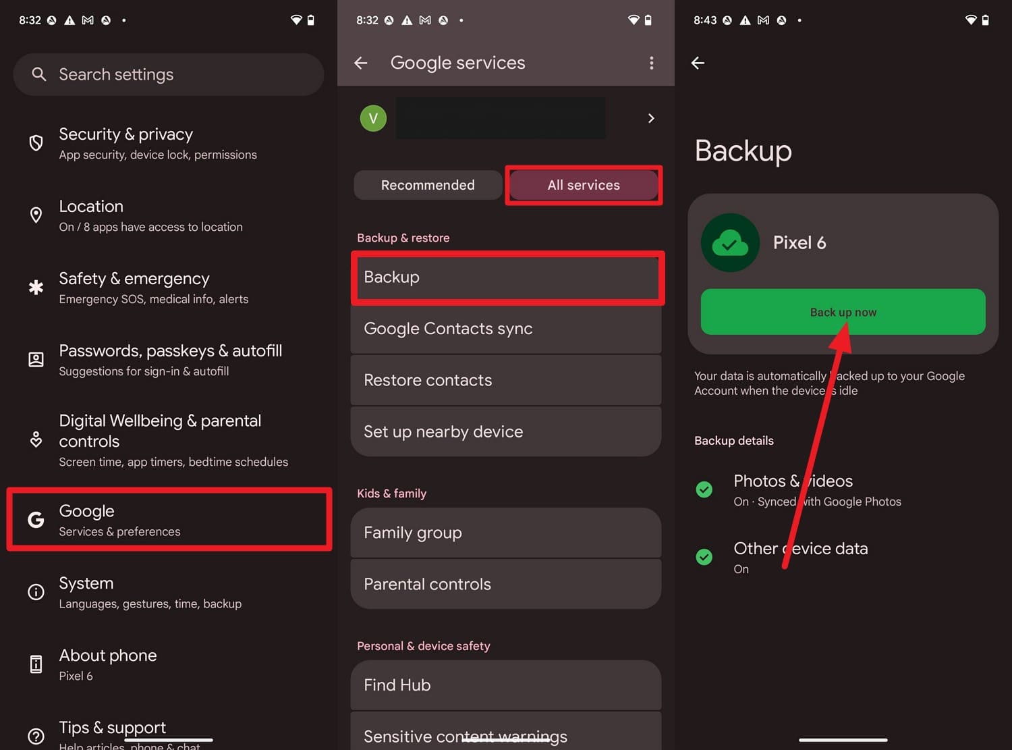Open Photos & videos backup details

(843, 490)
